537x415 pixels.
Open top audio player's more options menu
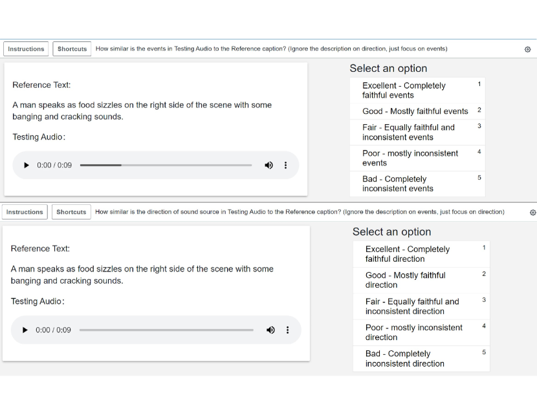[x=286, y=165]
